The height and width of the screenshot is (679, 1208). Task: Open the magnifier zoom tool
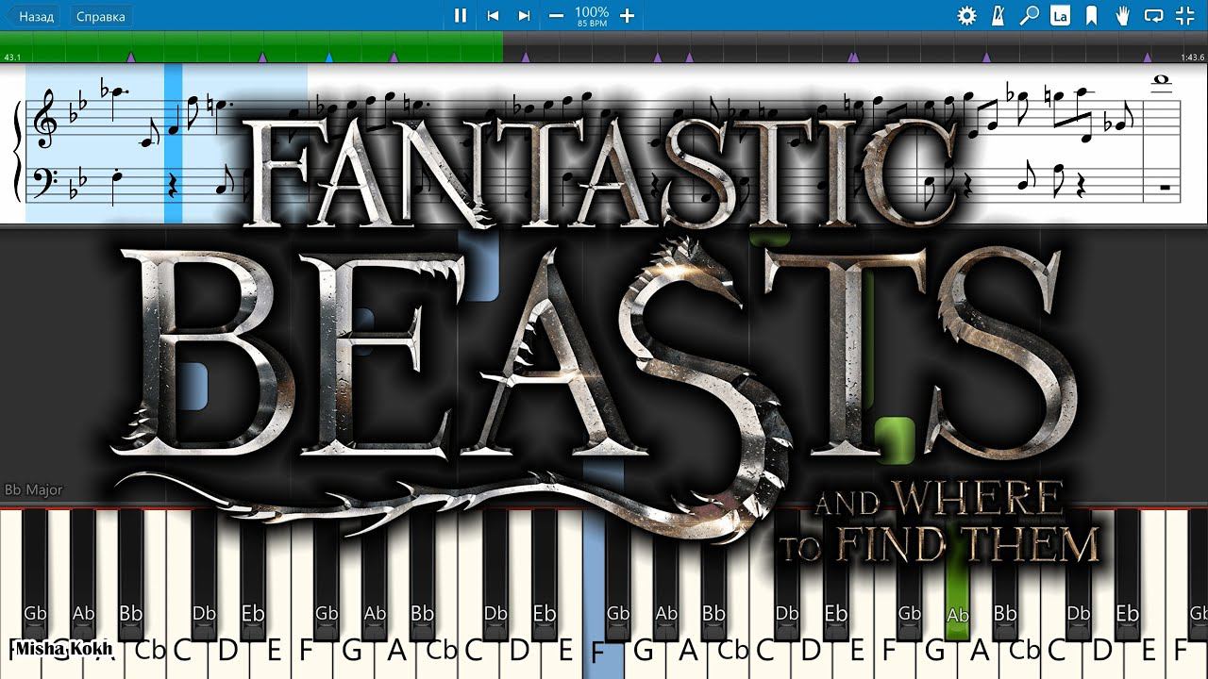pos(1030,15)
